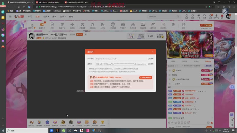This screenshot has height=133, width=237.
Task: Click the streamer avatar next to the room title
Action: point(32,36)
